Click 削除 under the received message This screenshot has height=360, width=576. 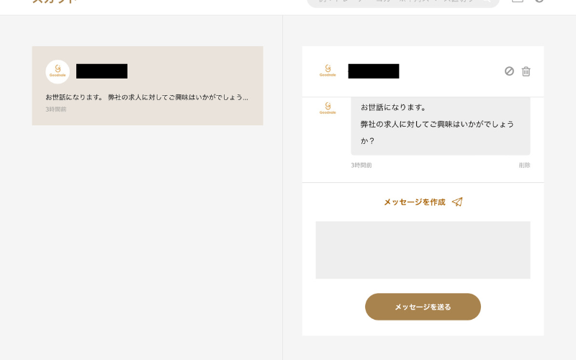click(x=524, y=166)
